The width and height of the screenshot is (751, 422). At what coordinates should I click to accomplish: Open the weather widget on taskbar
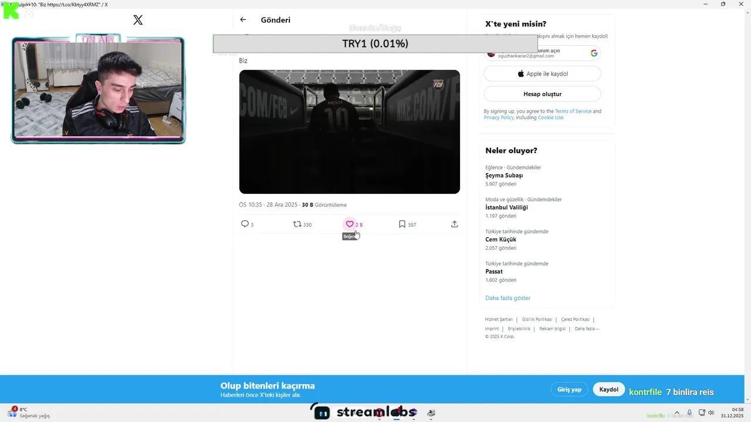pos(29,413)
